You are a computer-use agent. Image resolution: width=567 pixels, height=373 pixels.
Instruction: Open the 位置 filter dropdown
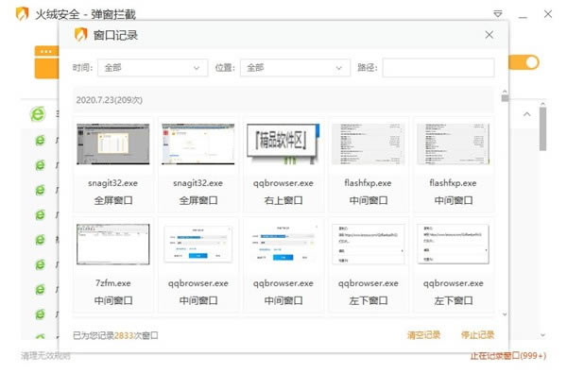(x=295, y=68)
